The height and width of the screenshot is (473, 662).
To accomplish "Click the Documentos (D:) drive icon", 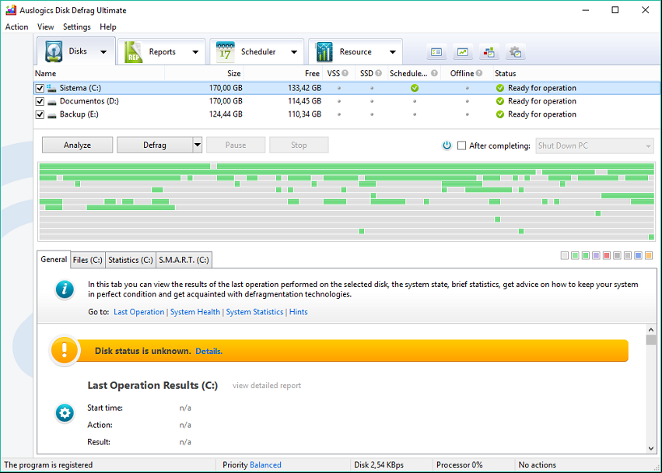I will (x=51, y=101).
